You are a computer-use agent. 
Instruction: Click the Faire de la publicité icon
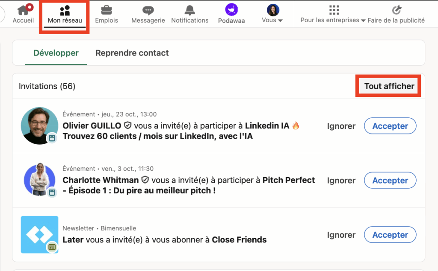397,10
